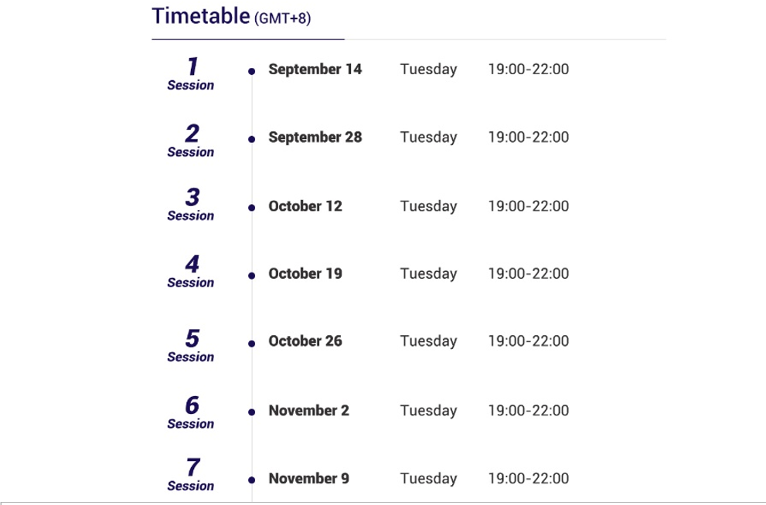This screenshot has height=505, width=766.
Task: Click Tuesday in the November 2 row
Action: click(428, 410)
